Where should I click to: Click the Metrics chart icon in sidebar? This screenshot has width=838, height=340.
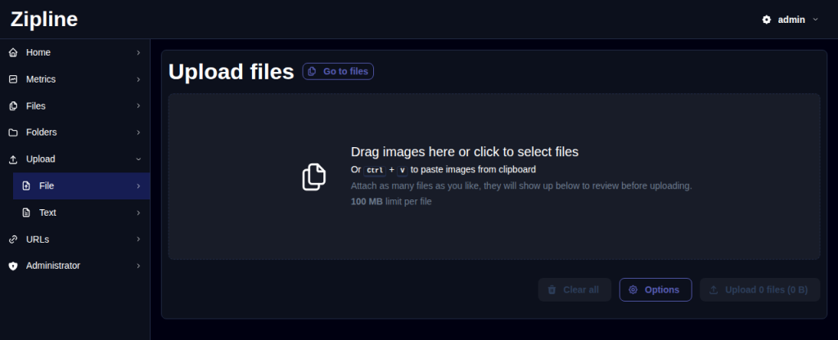pos(13,79)
